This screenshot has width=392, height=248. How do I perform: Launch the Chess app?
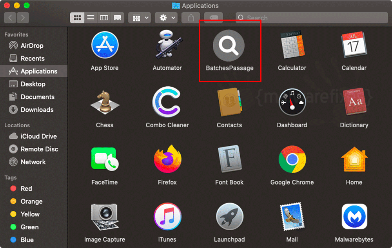pyautogui.click(x=105, y=102)
